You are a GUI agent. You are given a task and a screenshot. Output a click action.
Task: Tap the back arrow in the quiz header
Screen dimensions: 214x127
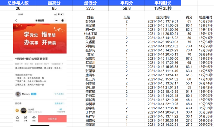[17, 20]
